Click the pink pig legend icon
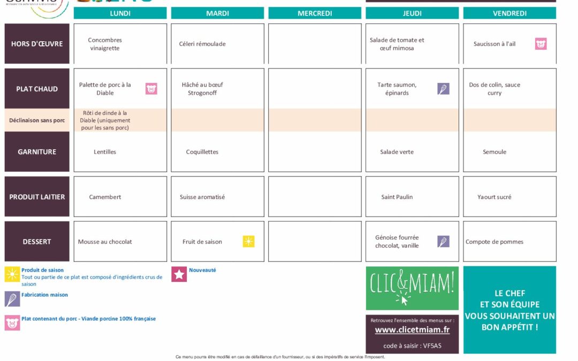 point(12,322)
